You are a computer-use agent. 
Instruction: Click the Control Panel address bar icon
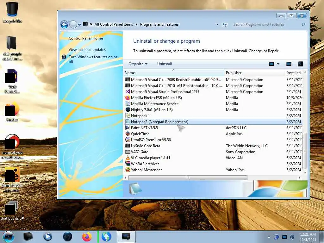tap(85, 24)
